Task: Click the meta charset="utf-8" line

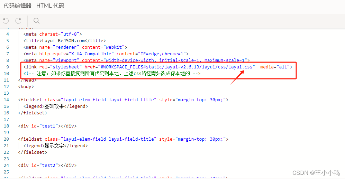Action: pyautogui.click(x=53, y=34)
